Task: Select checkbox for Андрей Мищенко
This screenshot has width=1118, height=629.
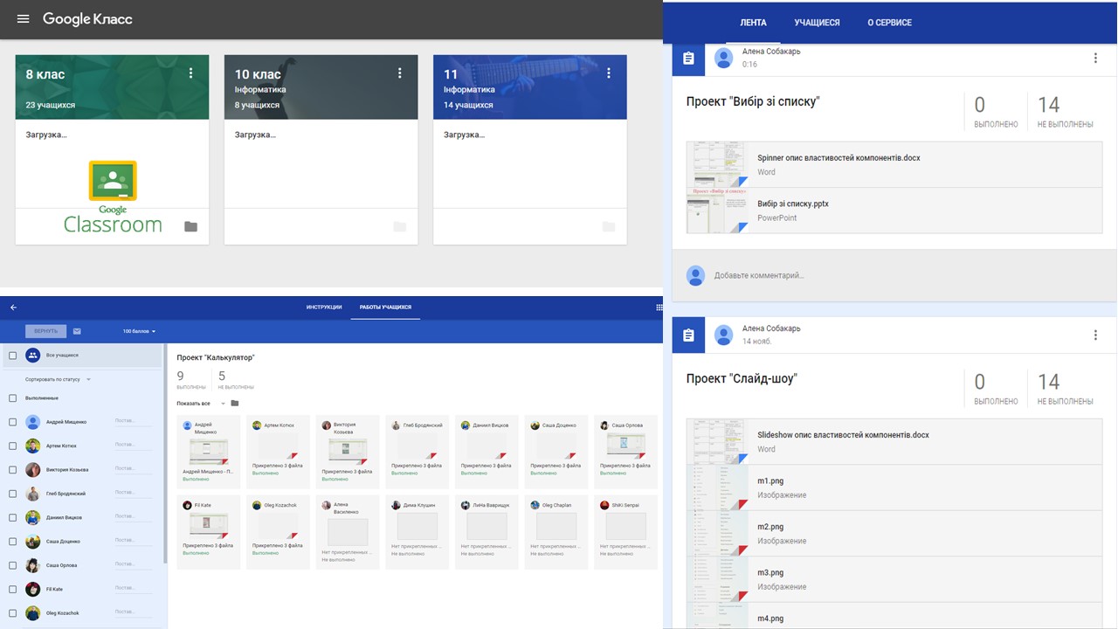Action: pyautogui.click(x=13, y=422)
